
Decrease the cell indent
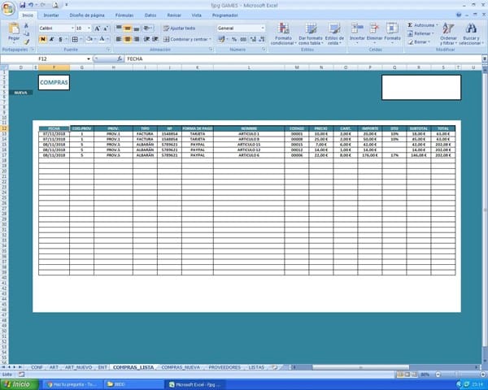(146, 39)
